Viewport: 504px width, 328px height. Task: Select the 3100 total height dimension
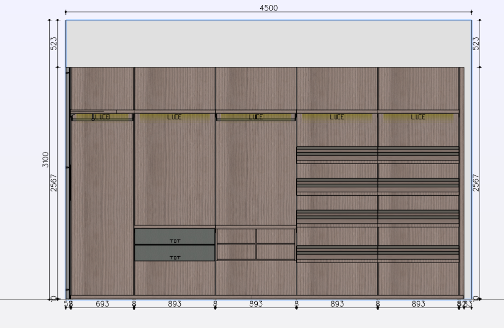click(x=45, y=160)
